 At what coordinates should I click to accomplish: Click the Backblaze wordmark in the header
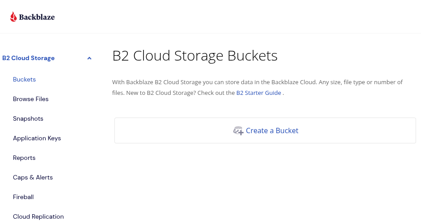pos(37,17)
